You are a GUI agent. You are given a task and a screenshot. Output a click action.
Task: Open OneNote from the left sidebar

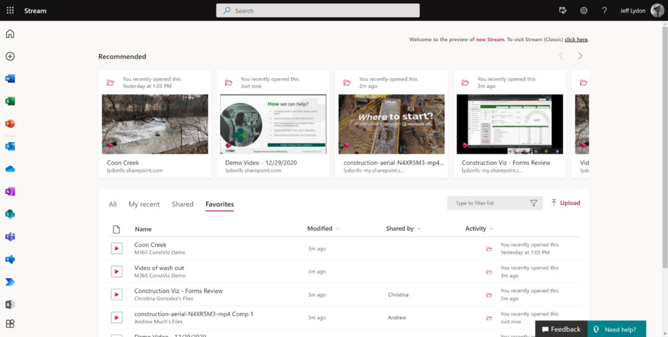click(10, 191)
